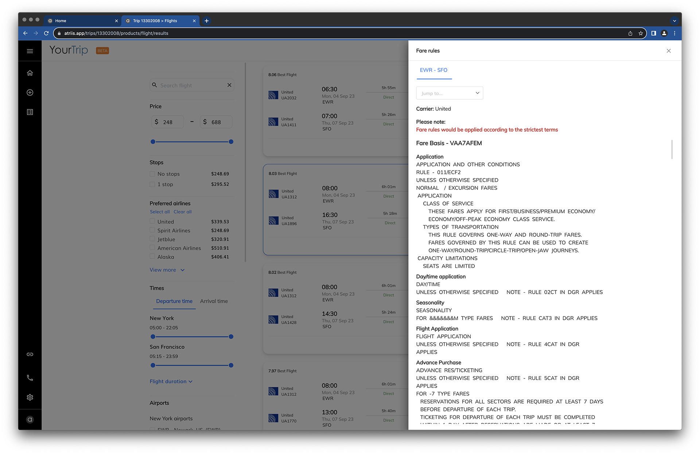
Task: Switch to Departure time tab
Action: coord(174,301)
